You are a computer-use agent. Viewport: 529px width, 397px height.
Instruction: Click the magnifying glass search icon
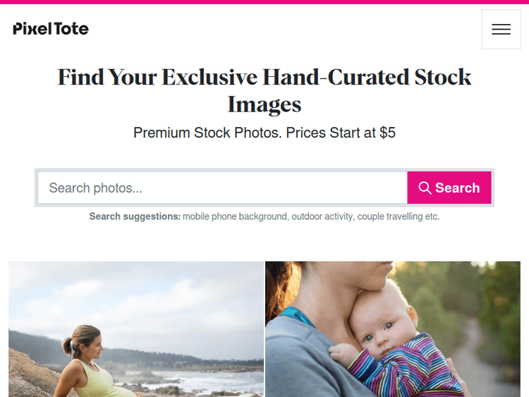(x=425, y=188)
